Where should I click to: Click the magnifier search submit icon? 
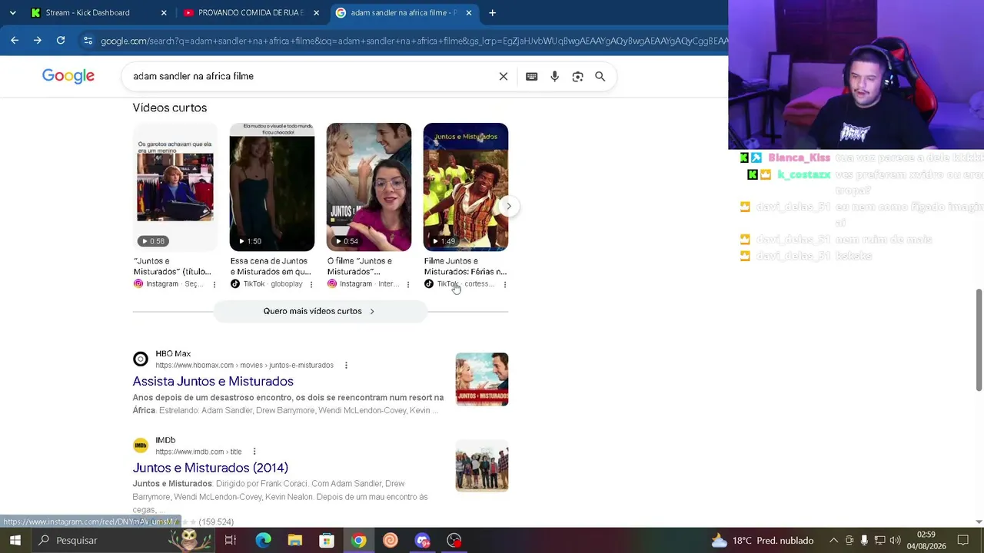pos(600,77)
